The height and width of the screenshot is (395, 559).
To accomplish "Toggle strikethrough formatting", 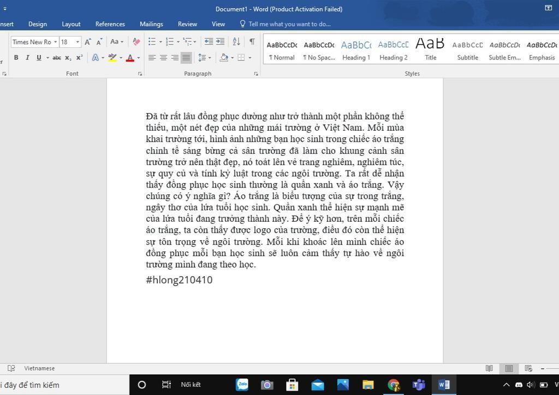I will point(57,57).
